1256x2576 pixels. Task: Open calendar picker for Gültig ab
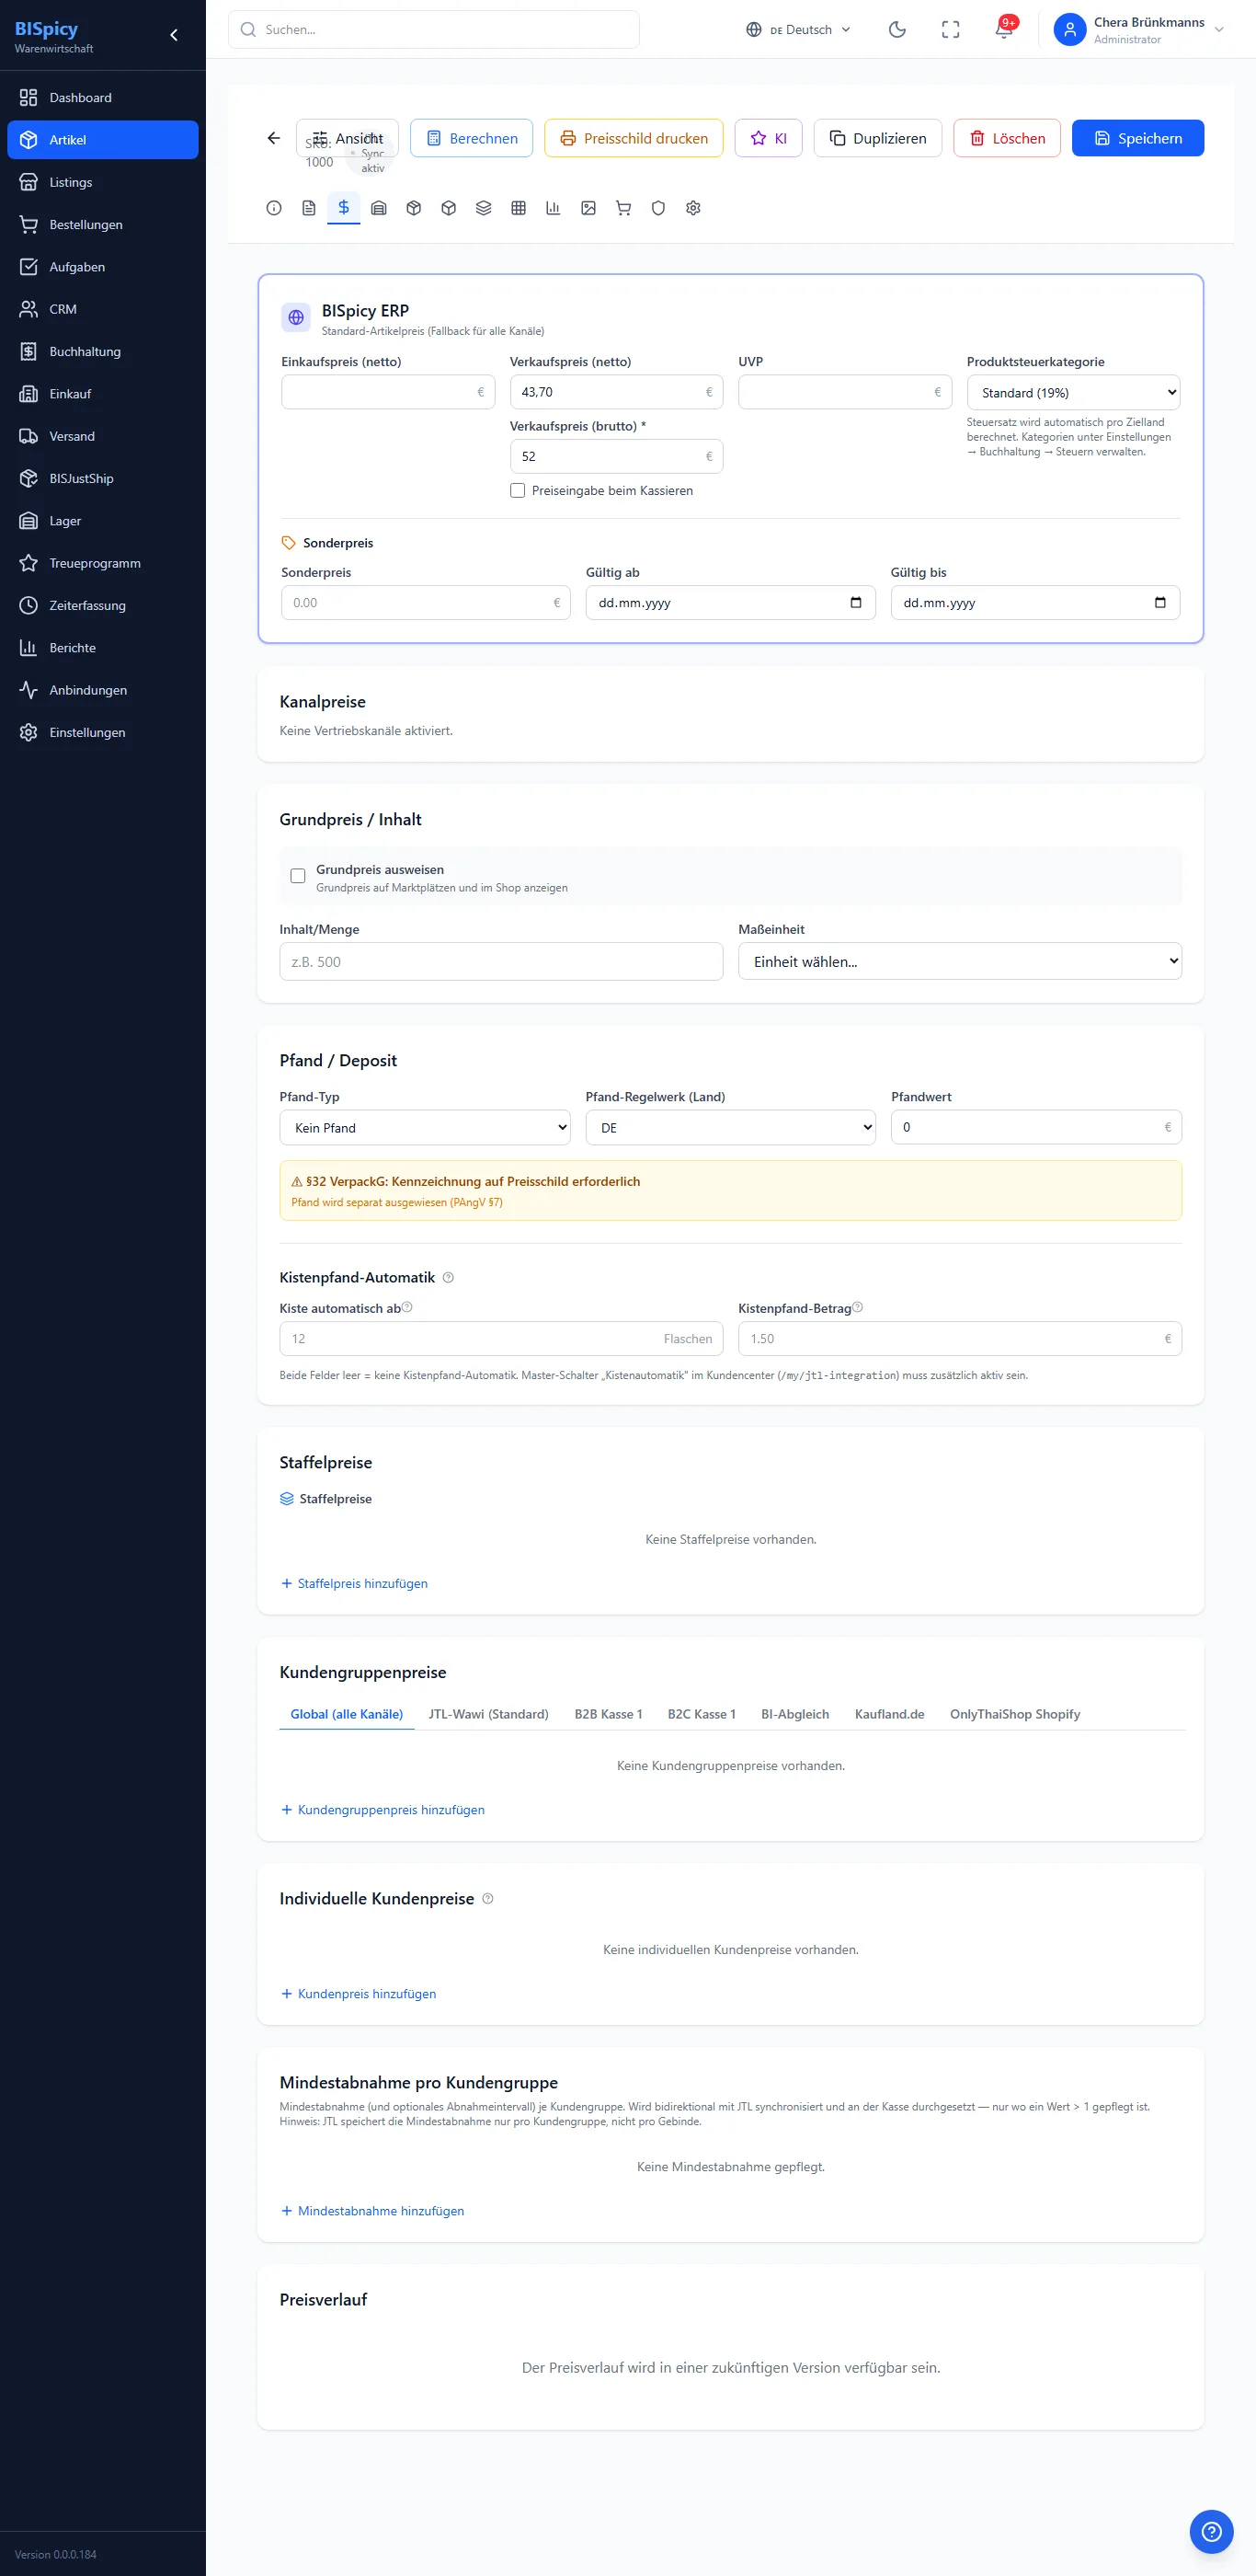[855, 602]
